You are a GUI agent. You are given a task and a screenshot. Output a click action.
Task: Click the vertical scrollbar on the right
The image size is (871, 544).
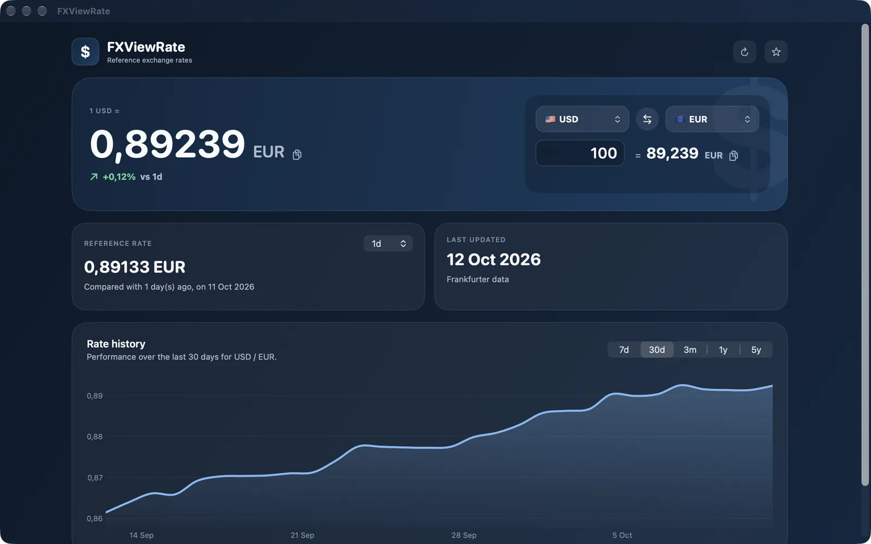(x=865, y=255)
